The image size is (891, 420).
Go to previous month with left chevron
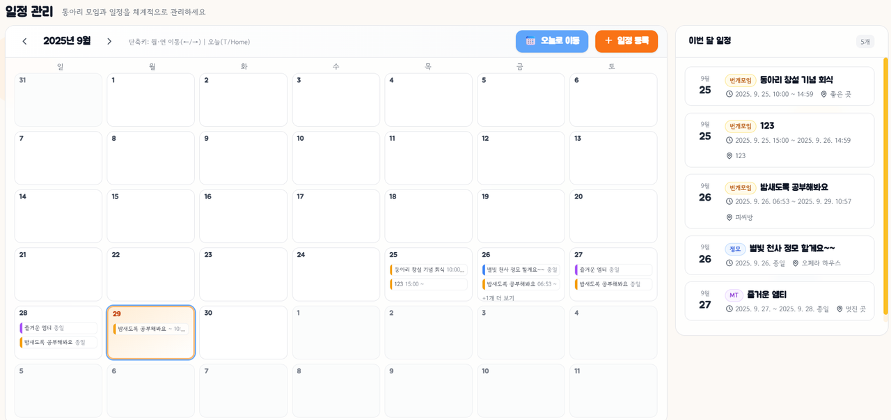click(25, 41)
